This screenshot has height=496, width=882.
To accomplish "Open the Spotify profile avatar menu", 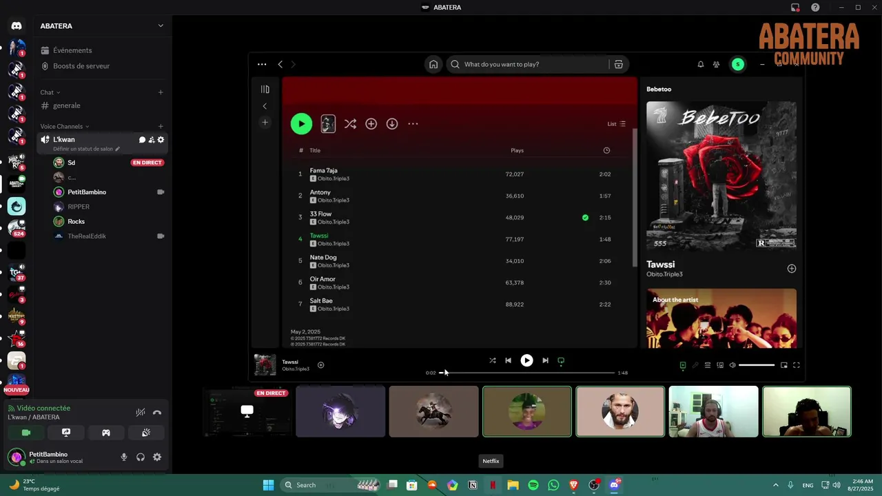I will coord(738,64).
